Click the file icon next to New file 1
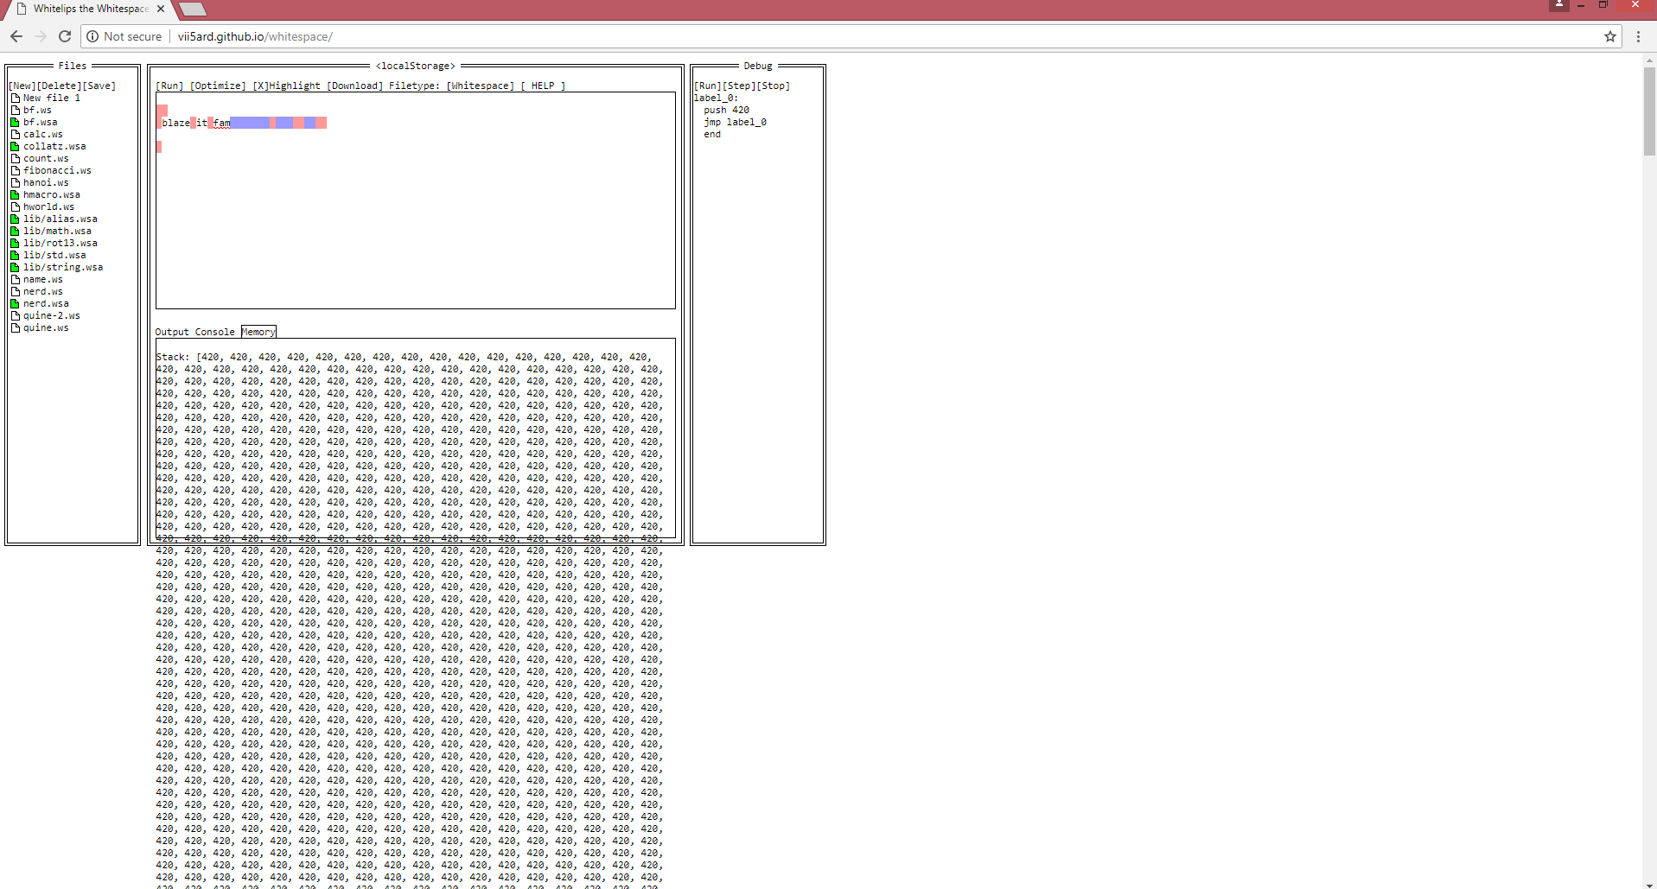The image size is (1657, 889). point(15,98)
